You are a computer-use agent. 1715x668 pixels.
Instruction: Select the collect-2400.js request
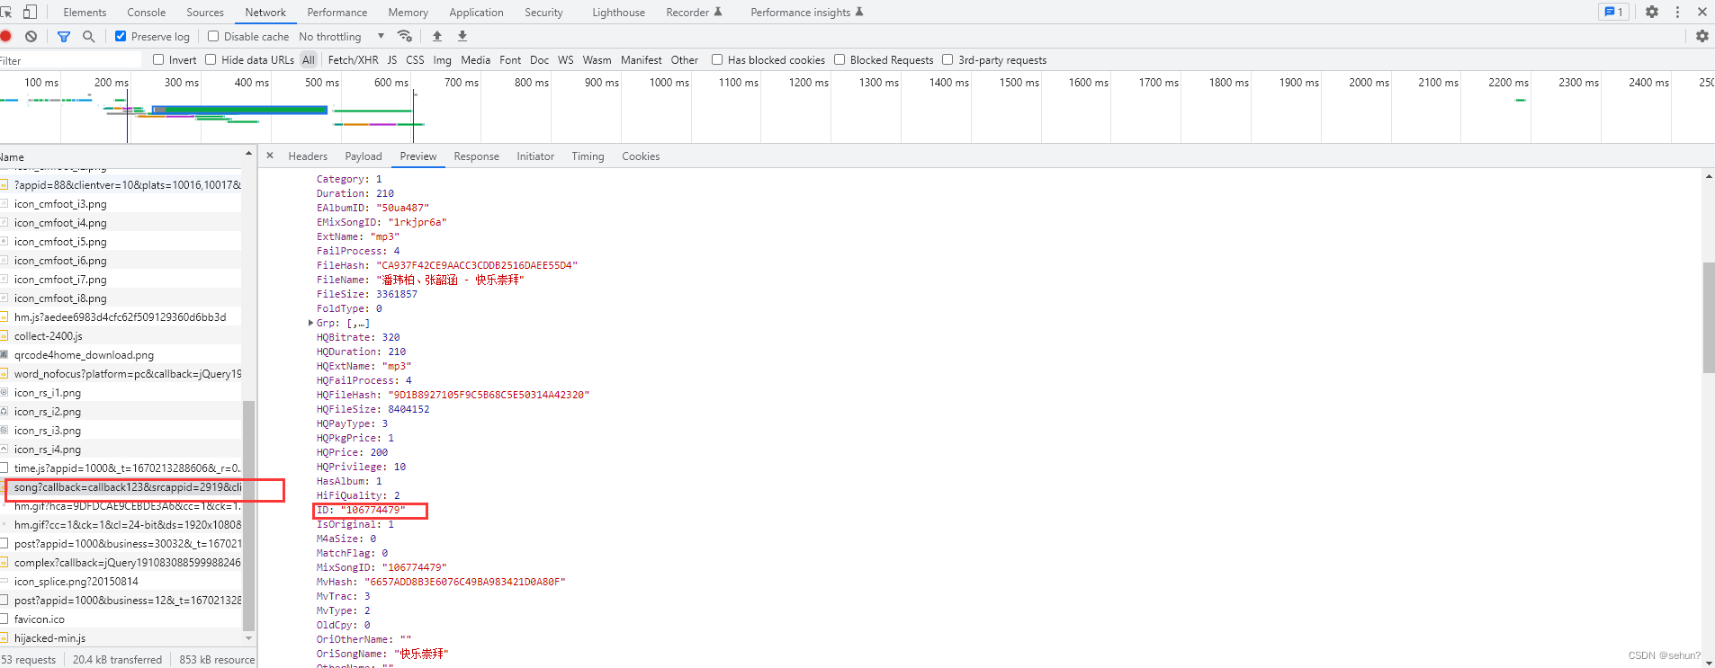coord(121,336)
